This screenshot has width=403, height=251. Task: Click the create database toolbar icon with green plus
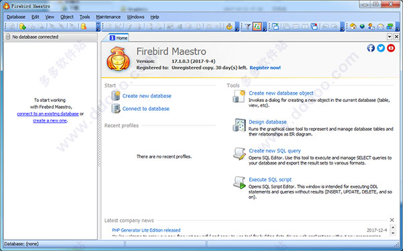tap(23, 26)
